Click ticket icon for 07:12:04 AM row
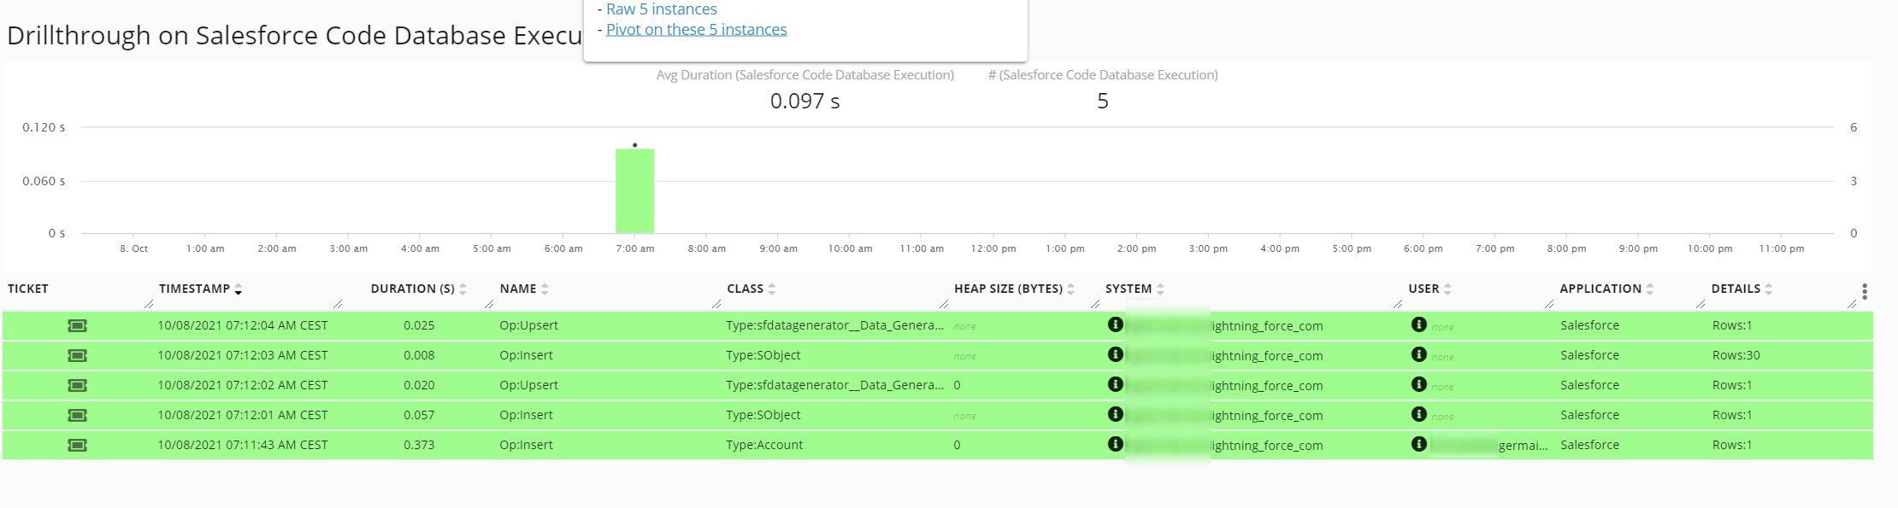 (77, 326)
